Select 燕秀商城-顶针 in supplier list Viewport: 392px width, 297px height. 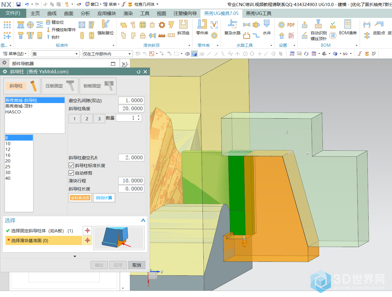35,106
